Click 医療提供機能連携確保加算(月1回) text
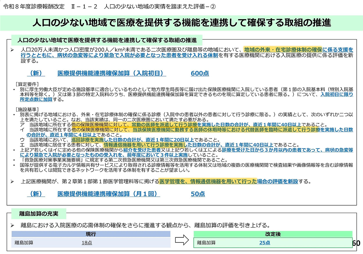 tap(109, 194)
